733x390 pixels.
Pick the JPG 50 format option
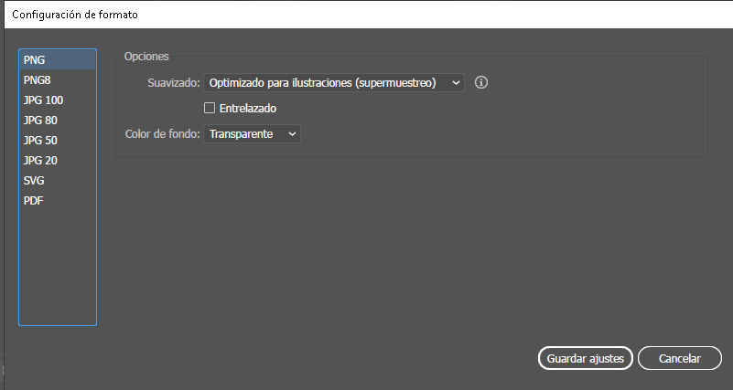click(x=58, y=141)
